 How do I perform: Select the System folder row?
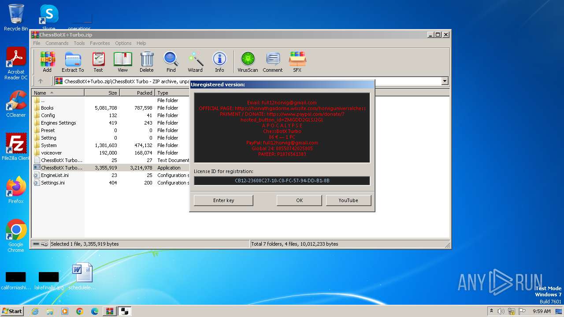coord(110,145)
